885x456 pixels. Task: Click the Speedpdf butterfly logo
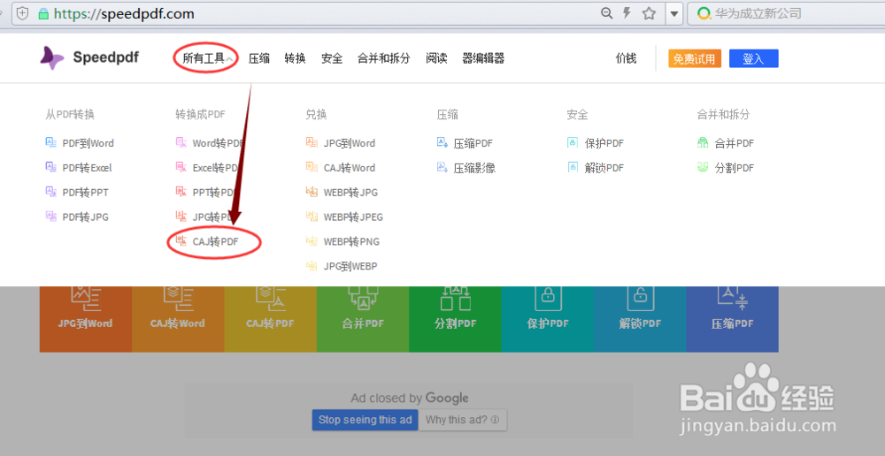point(52,58)
